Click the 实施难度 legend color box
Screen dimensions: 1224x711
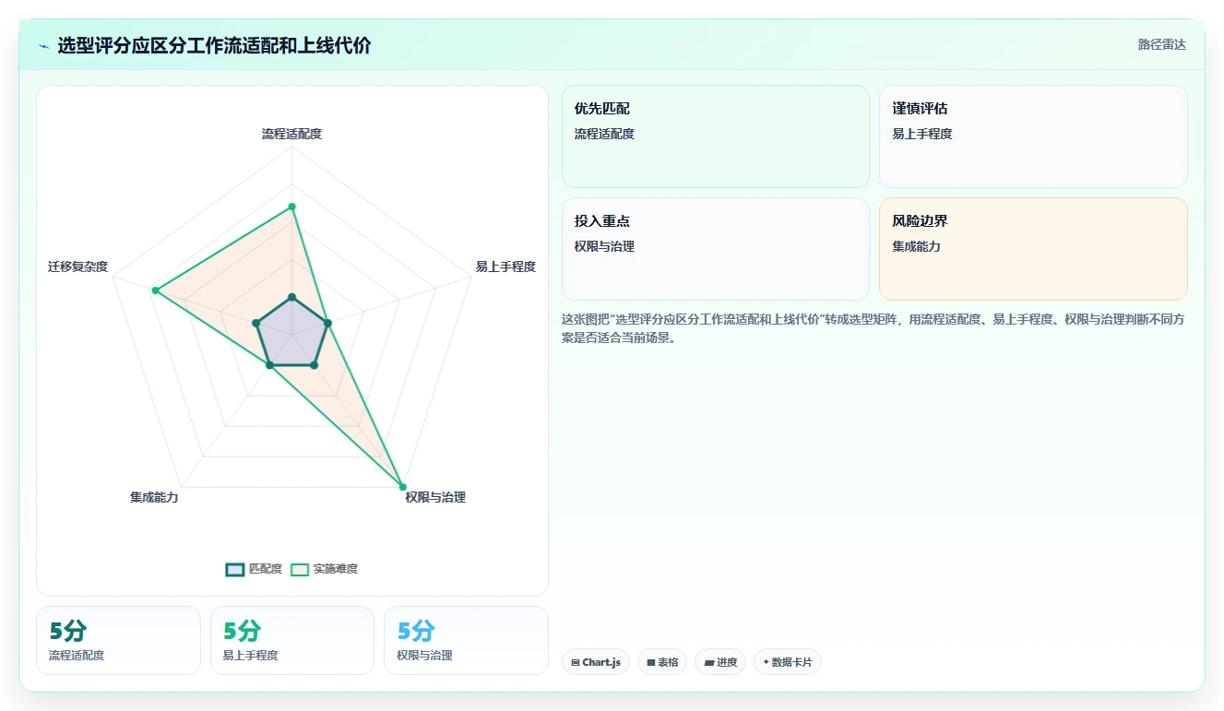pos(300,569)
